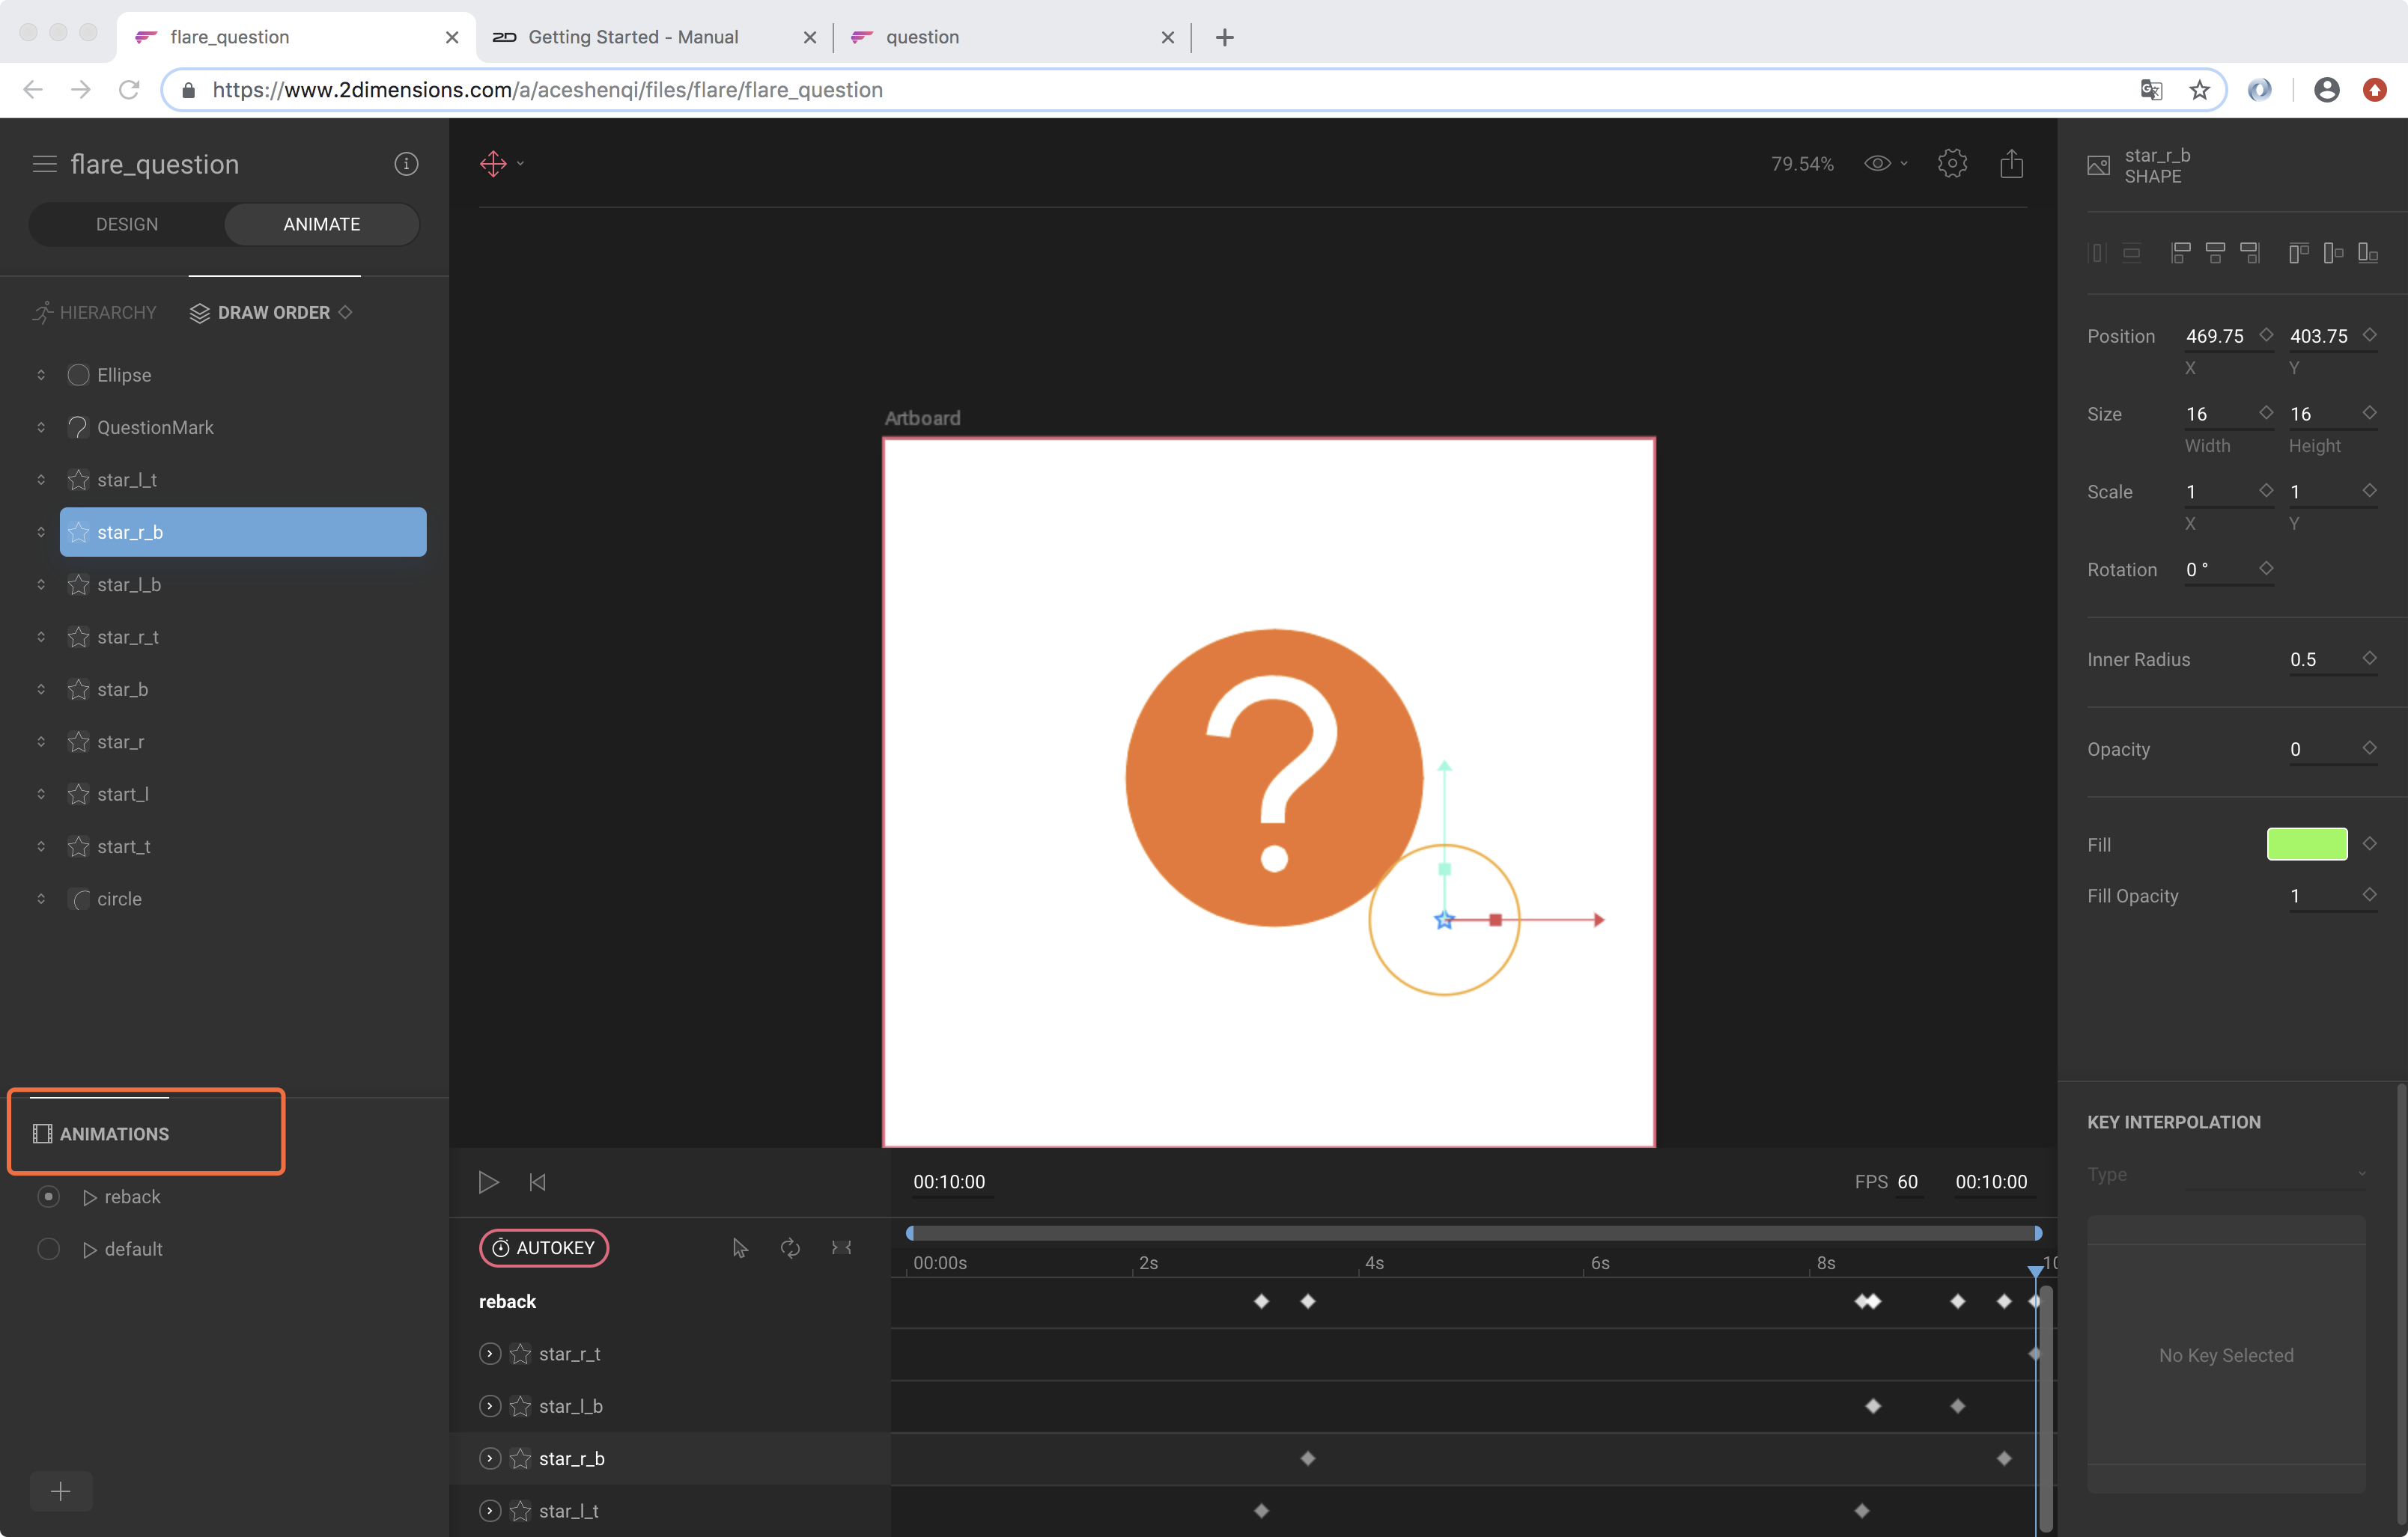
Task: Click the timeline loop icon
Action: pyautogui.click(x=790, y=1247)
